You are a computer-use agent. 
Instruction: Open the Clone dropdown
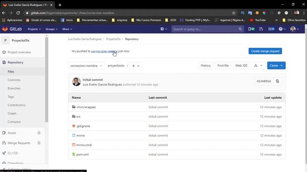(x=276, y=65)
